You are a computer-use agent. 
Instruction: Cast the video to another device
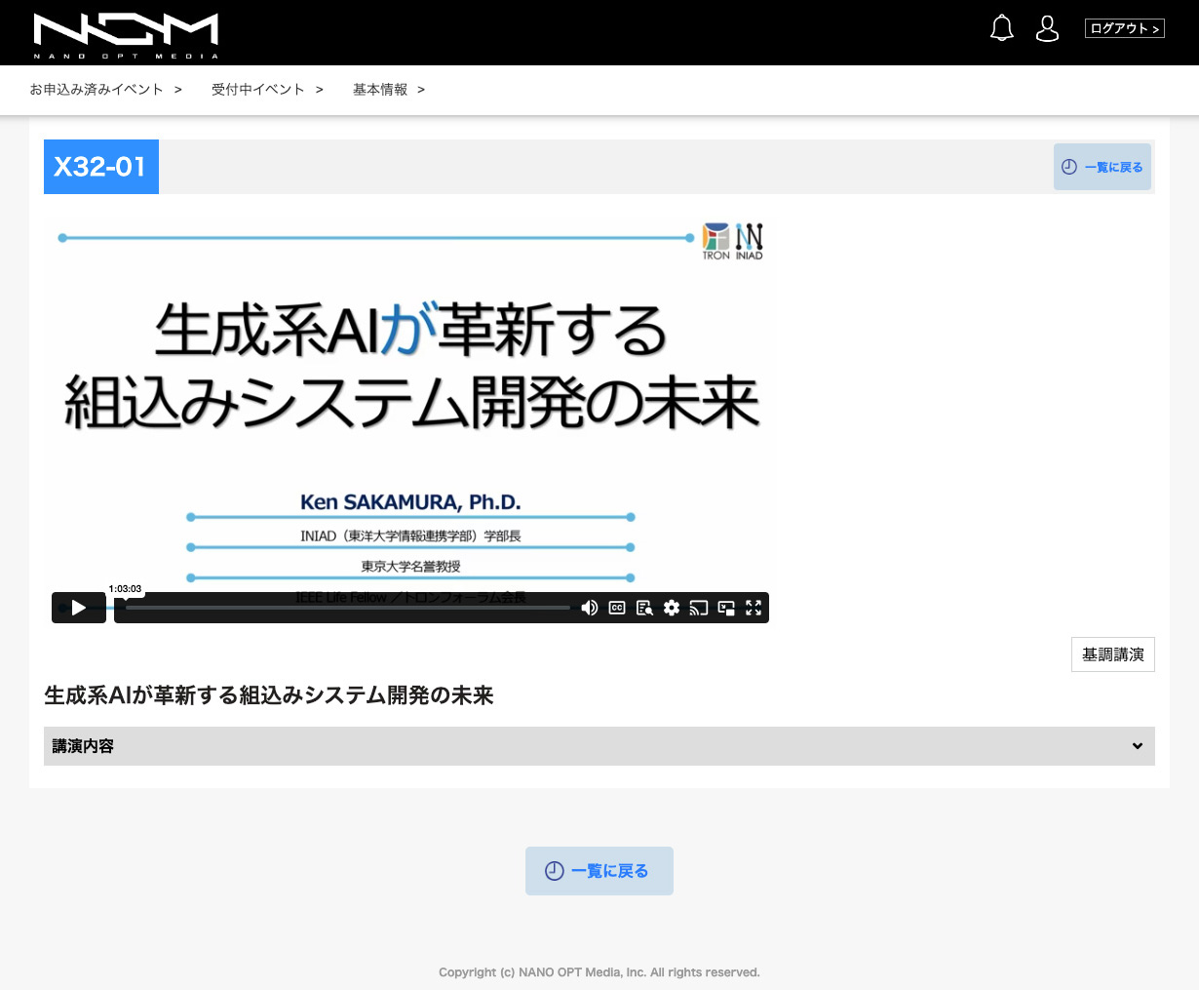pos(699,608)
